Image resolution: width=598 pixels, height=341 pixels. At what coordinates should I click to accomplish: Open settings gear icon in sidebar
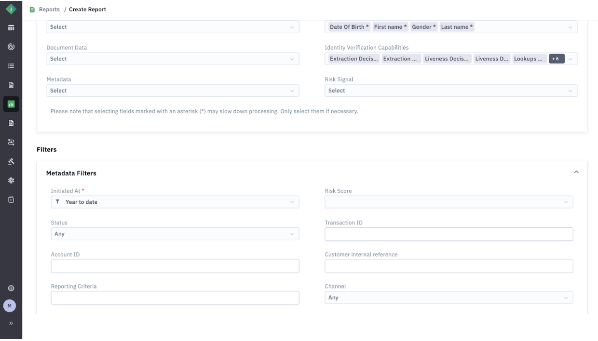(x=11, y=181)
